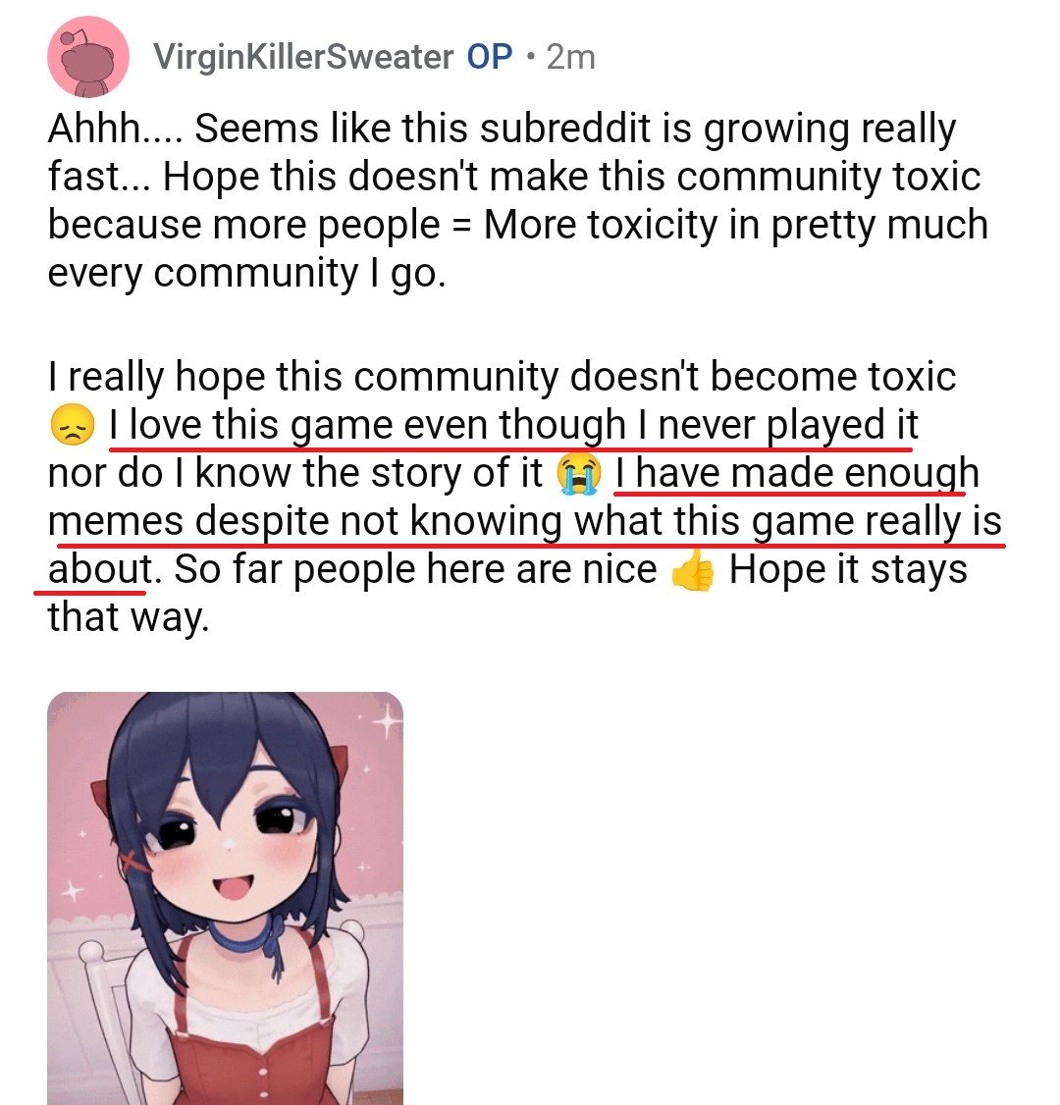This screenshot has width=1060, height=1105.
Task: Select the blue OP badge
Action: click(x=490, y=57)
